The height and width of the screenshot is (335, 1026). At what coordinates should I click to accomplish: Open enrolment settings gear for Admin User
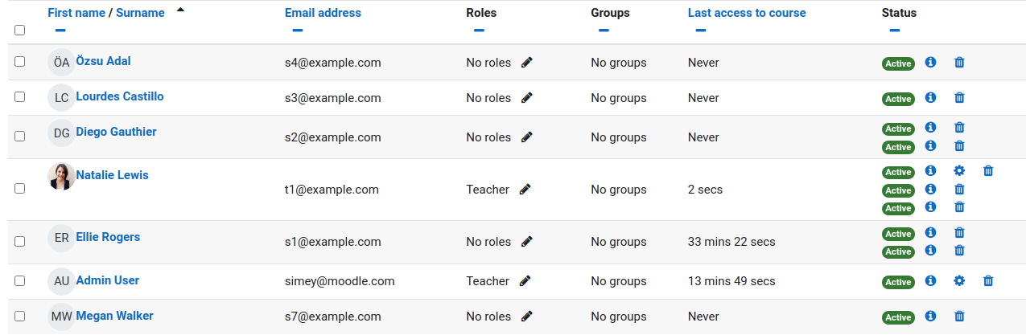coord(958,280)
